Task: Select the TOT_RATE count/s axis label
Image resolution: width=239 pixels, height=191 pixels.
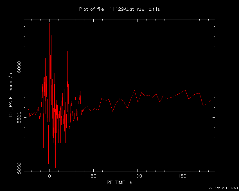Action: click(x=10, y=95)
